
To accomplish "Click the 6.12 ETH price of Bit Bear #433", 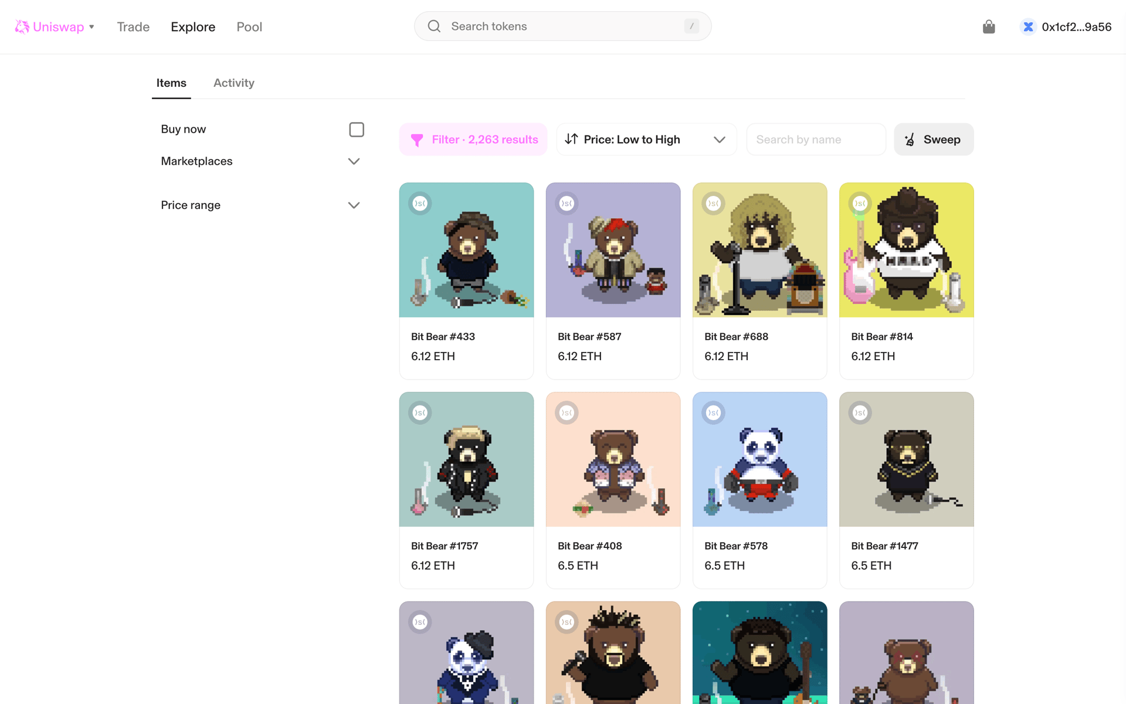I will pos(433,356).
